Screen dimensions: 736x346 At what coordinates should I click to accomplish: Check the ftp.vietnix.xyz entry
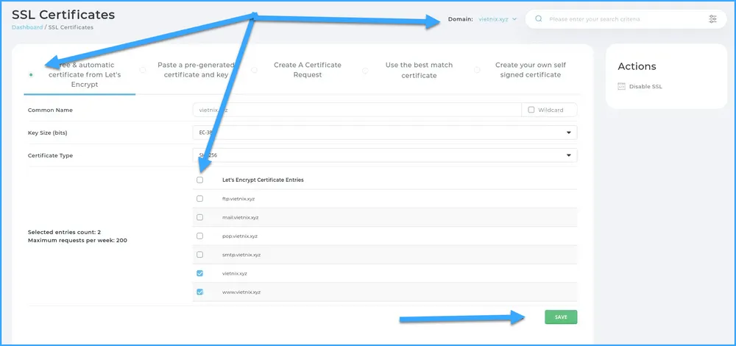(x=200, y=199)
